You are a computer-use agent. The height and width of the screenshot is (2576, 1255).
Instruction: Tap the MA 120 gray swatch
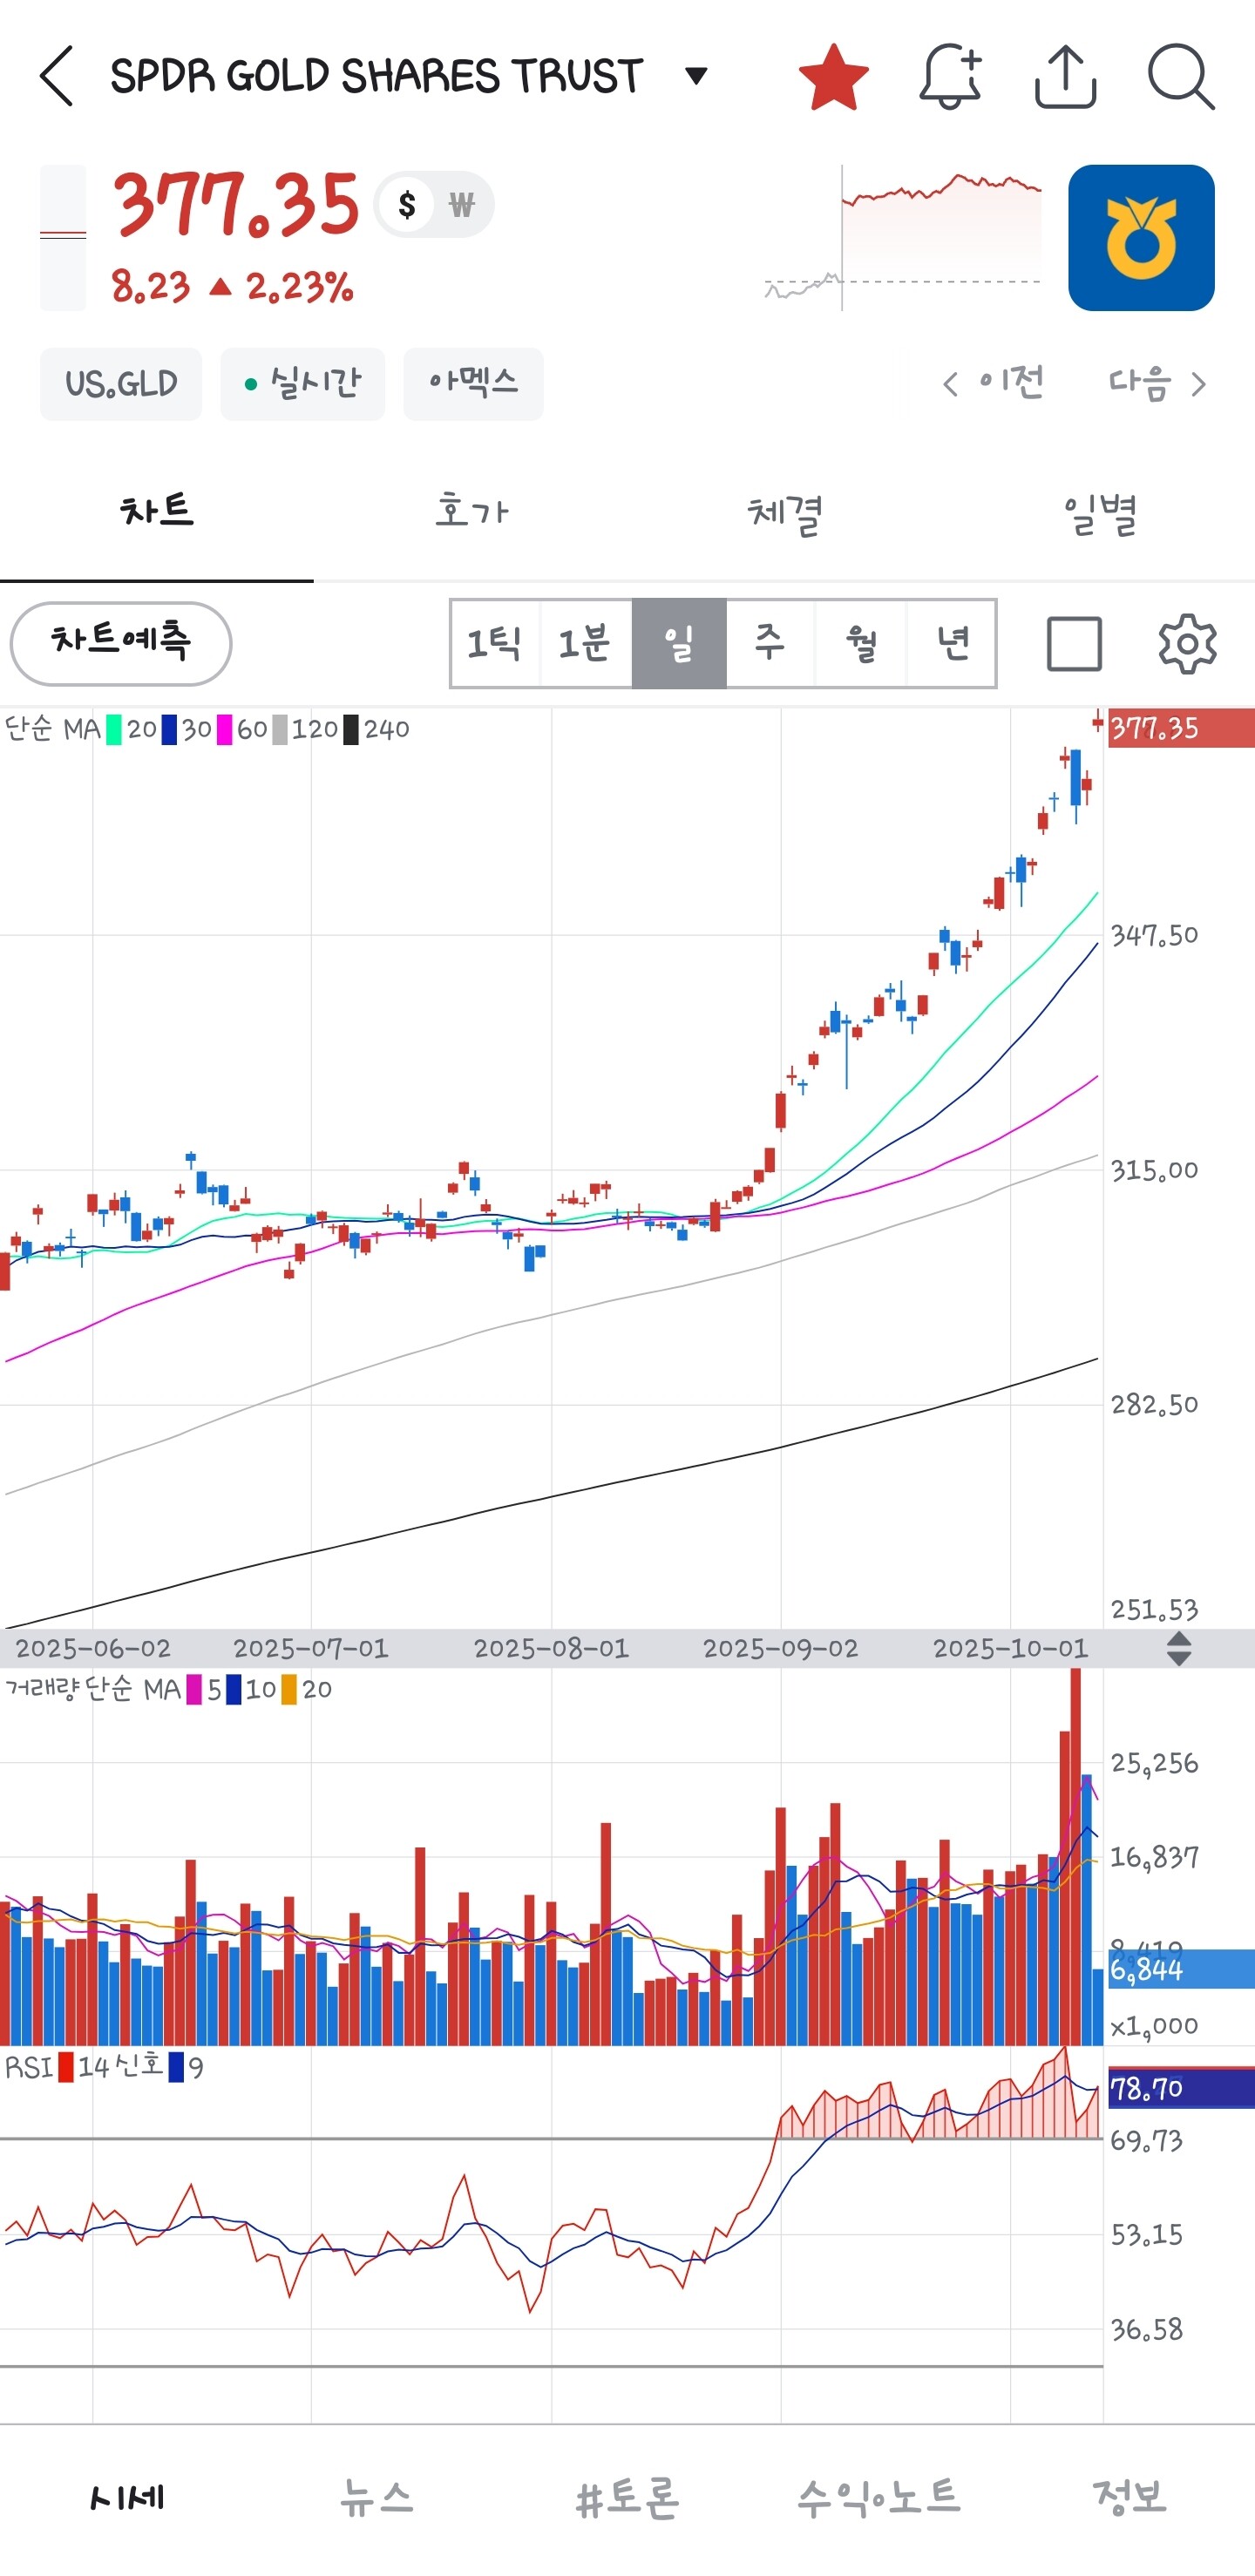[280, 729]
